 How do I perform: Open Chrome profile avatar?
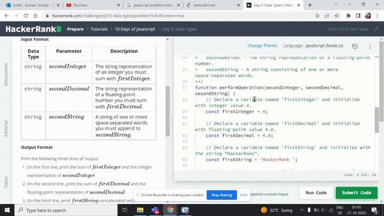pos(368,16)
